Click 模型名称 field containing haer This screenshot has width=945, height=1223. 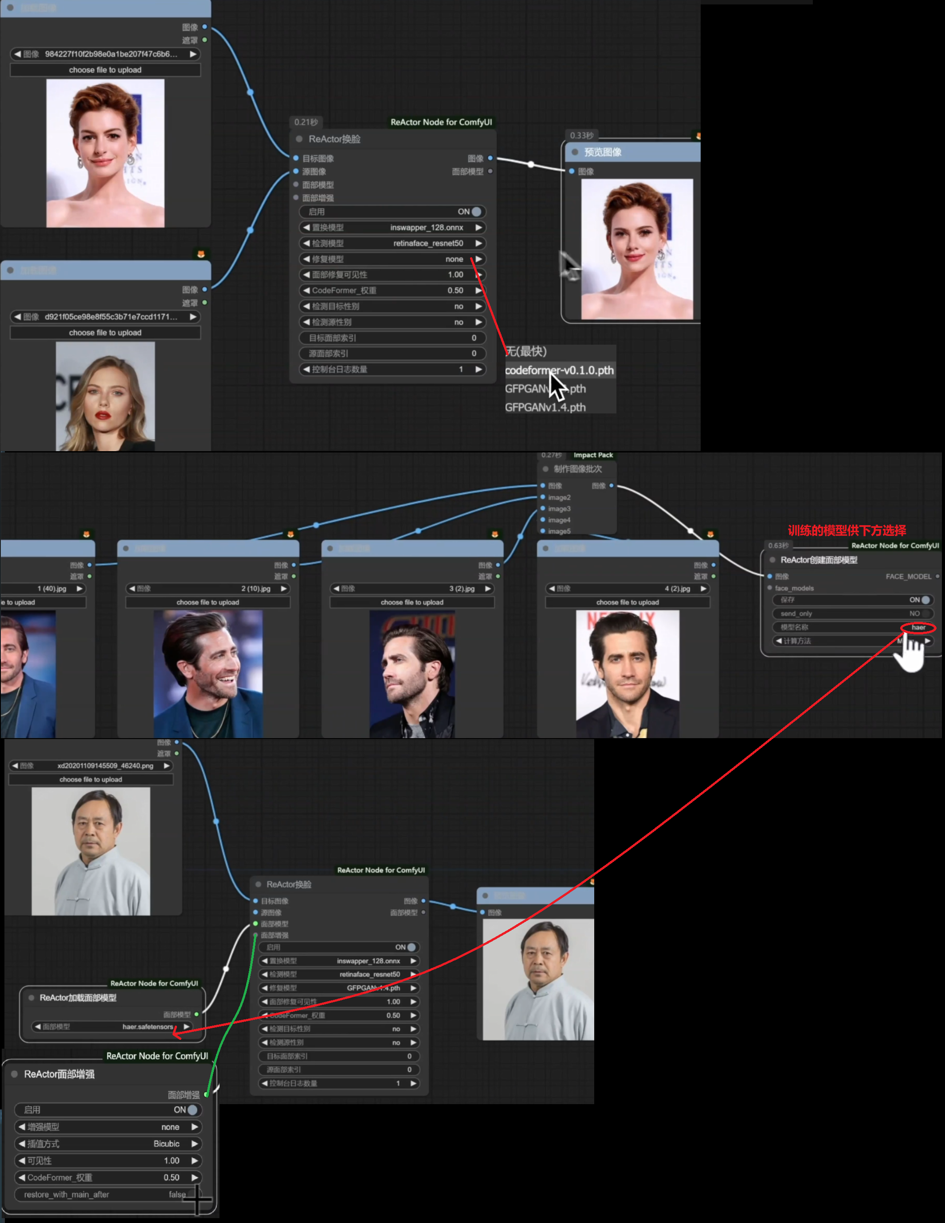[x=851, y=627]
